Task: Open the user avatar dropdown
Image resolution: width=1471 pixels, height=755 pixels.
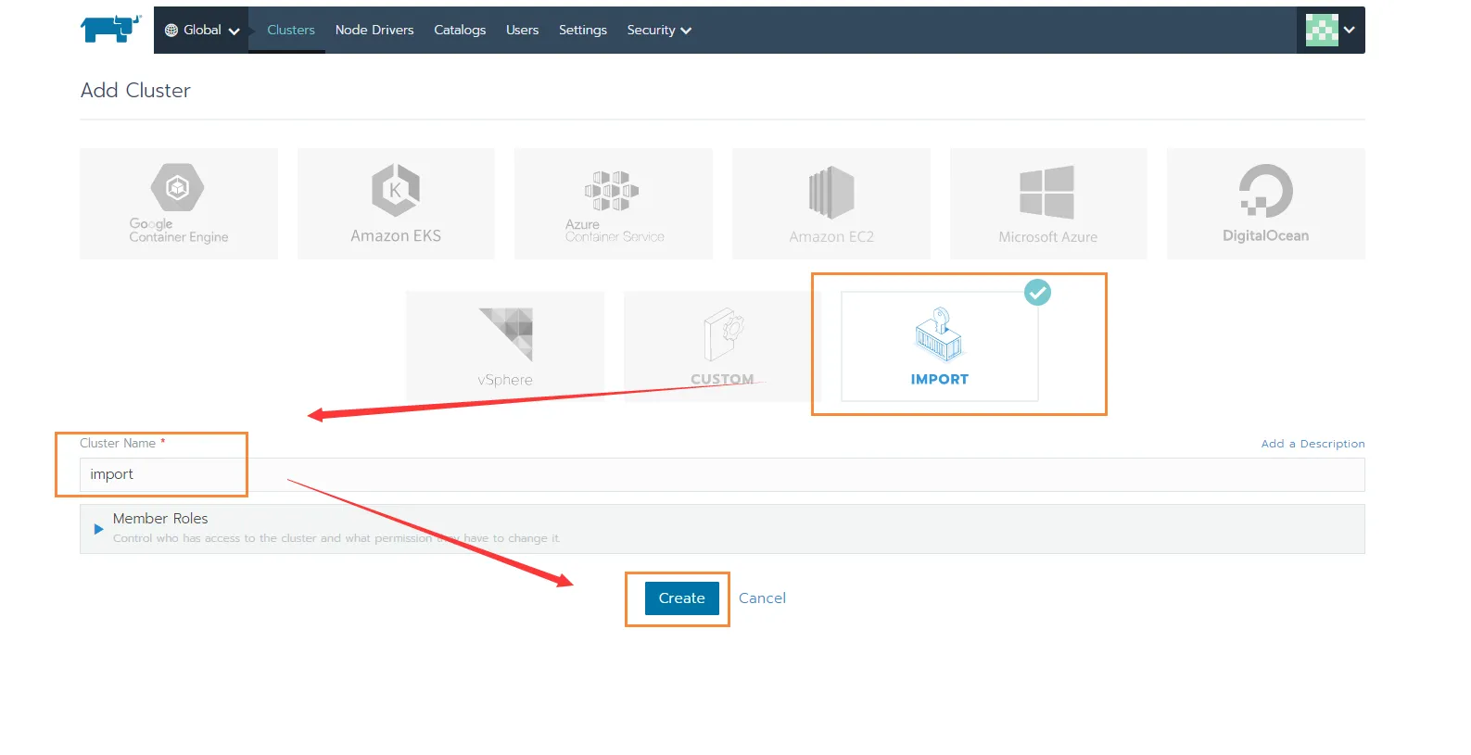Action: pyautogui.click(x=1330, y=30)
